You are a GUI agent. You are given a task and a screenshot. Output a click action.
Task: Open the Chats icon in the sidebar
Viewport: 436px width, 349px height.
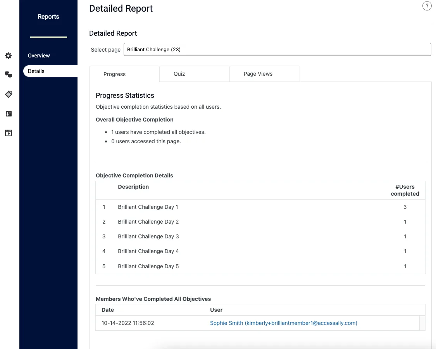pyautogui.click(x=8, y=75)
